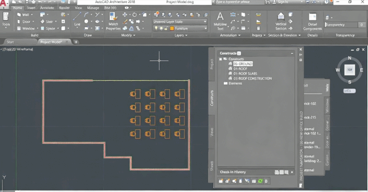Switch to Project tab in Project Navigator
The width and height of the screenshot is (368, 192).
[x=212, y=64]
